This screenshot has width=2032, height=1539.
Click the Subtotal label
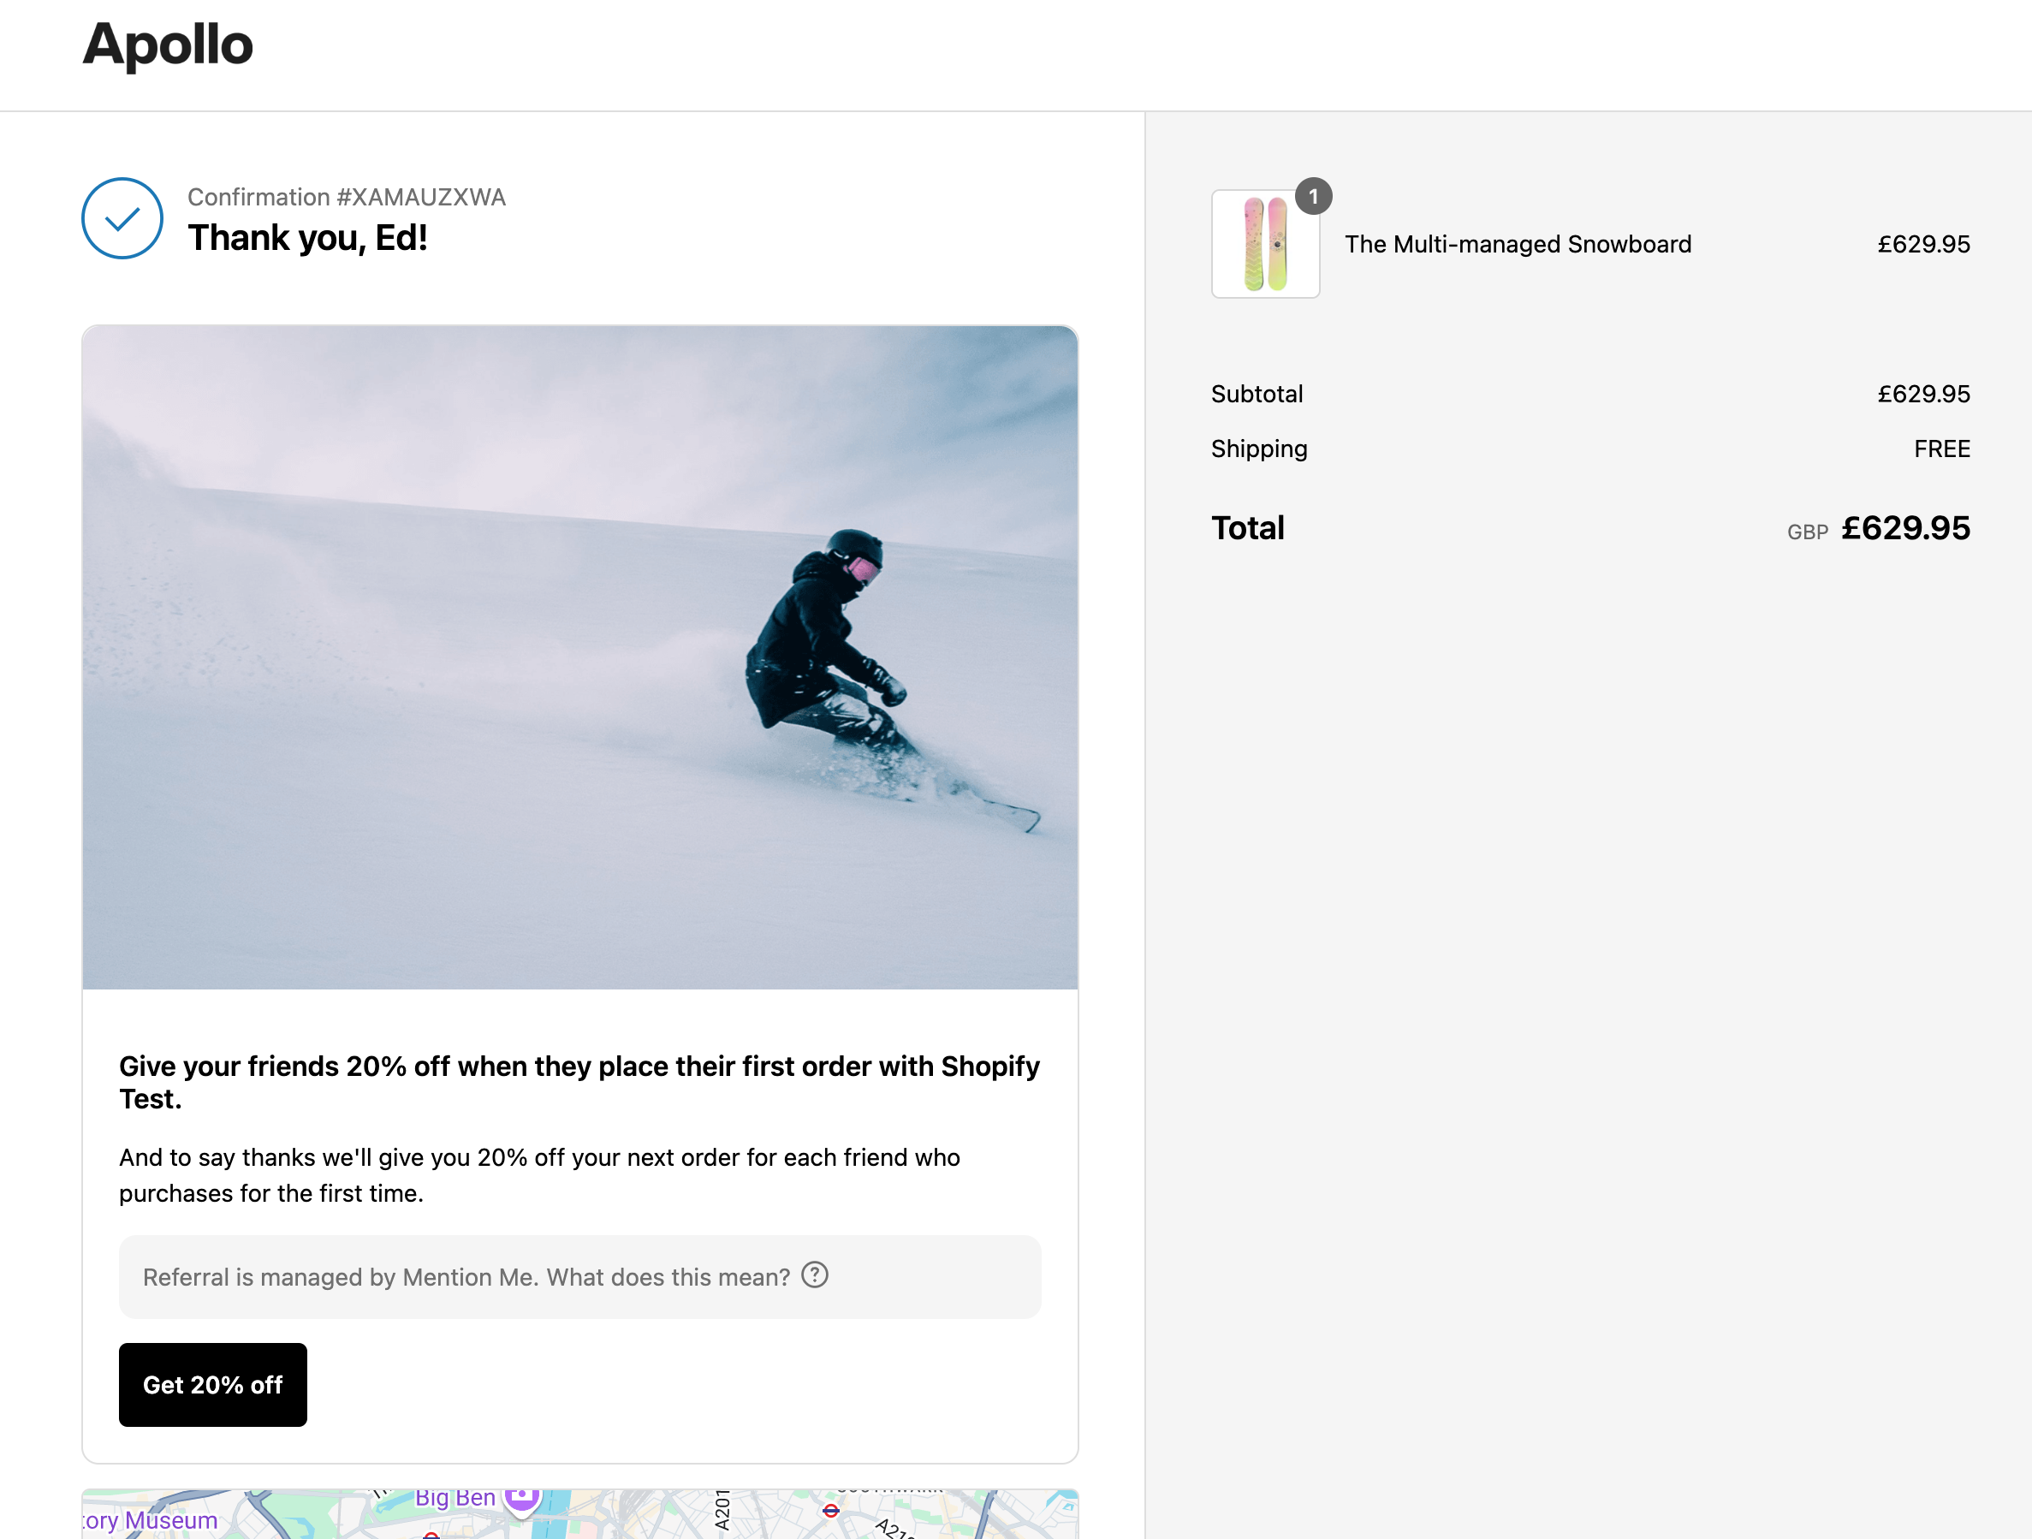tap(1257, 395)
